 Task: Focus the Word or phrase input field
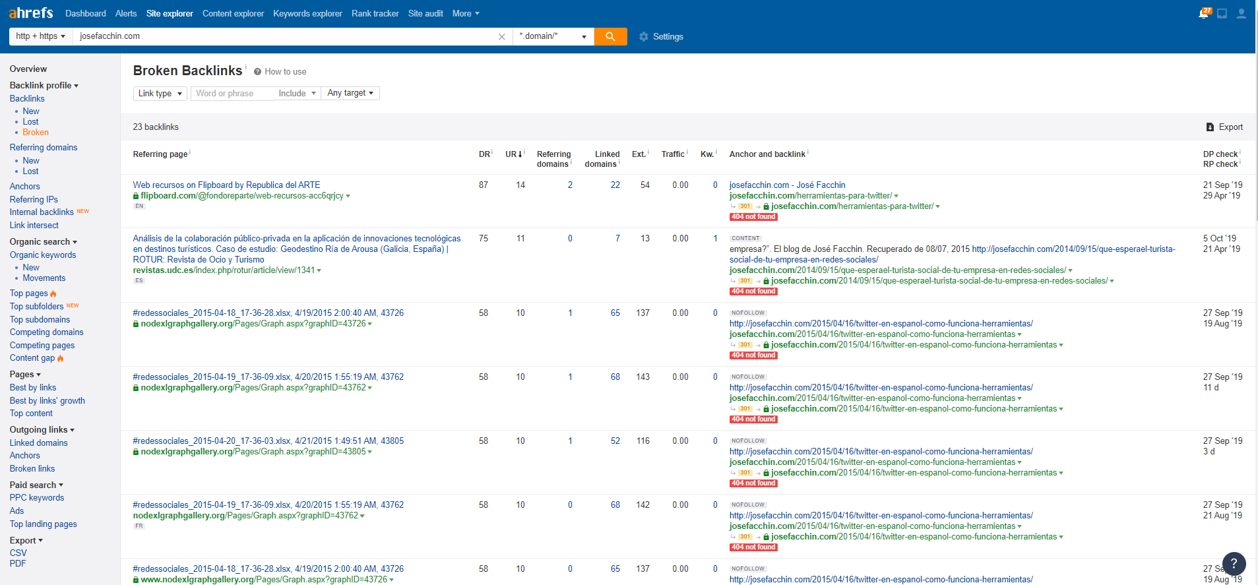pos(232,94)
